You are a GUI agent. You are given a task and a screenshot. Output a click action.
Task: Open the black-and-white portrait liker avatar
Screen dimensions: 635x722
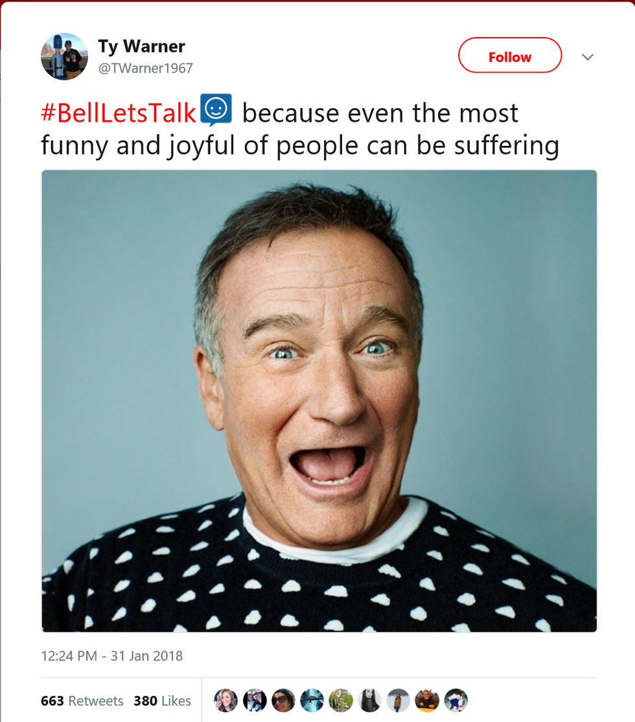[370, 700]
